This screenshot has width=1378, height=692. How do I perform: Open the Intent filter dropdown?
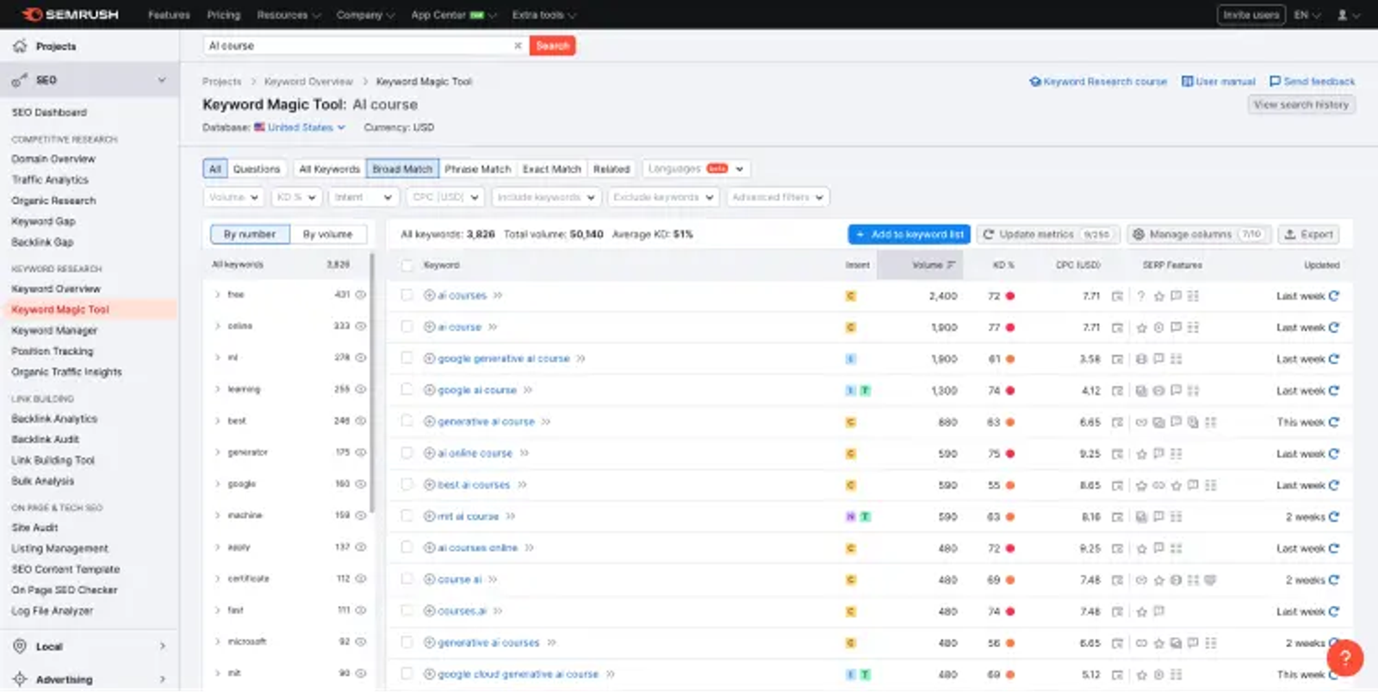(363, 197)
